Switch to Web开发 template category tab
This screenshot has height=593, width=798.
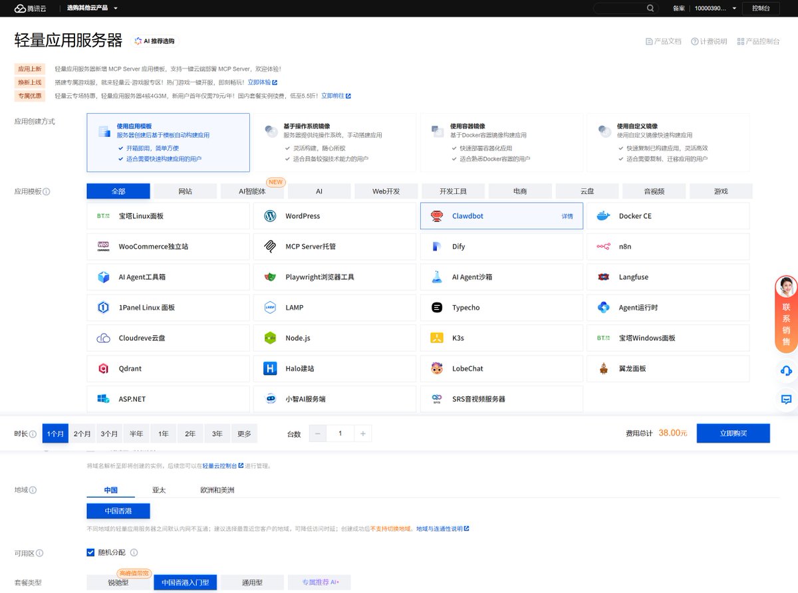[386, 191]
